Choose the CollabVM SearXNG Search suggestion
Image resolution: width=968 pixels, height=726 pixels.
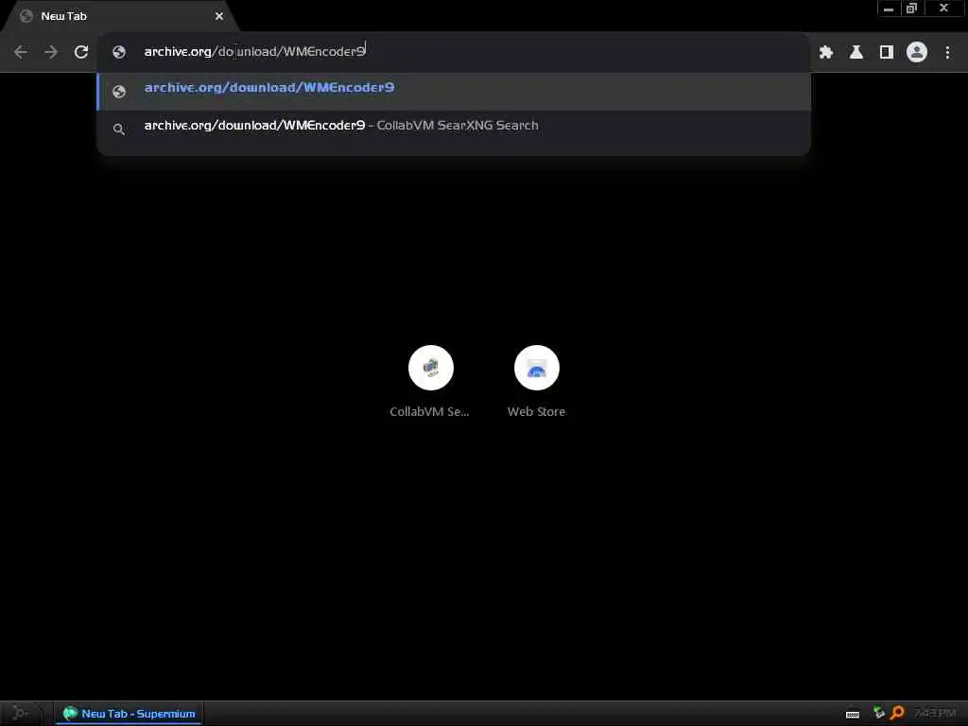pos(454,129)
